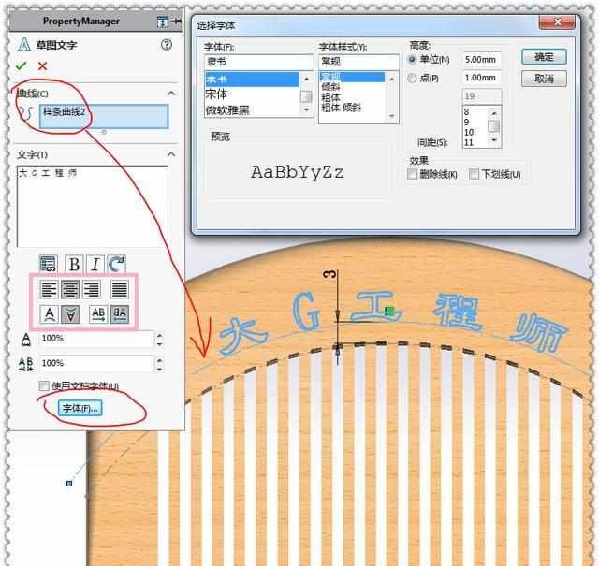Click font style list scroll-down arrow
The height and width of the screenshot is (566, 599).
pos(391,116)
